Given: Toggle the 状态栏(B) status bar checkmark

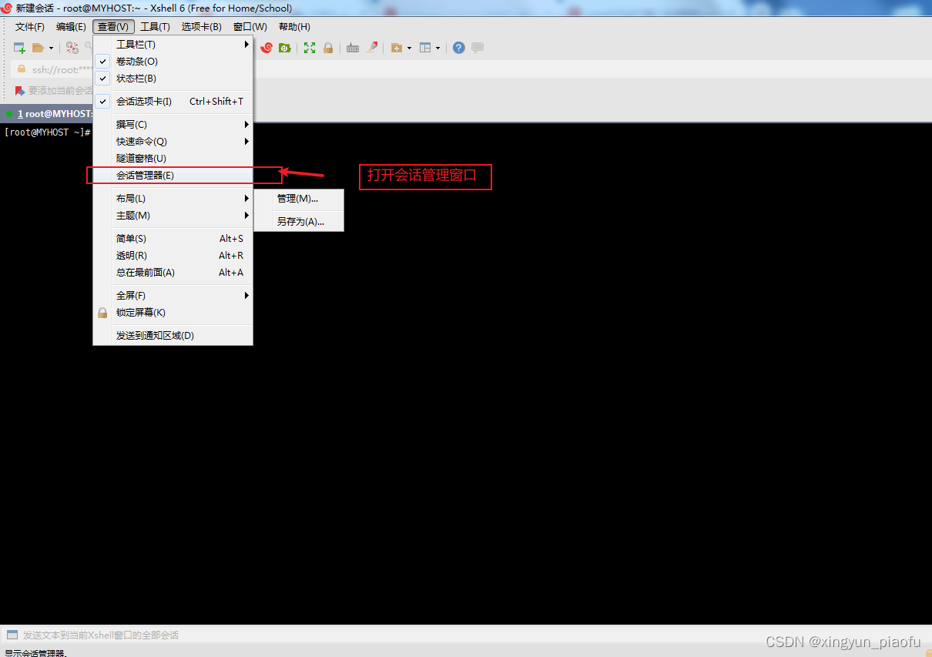Looking at the screenshot, I should [103, 79].
